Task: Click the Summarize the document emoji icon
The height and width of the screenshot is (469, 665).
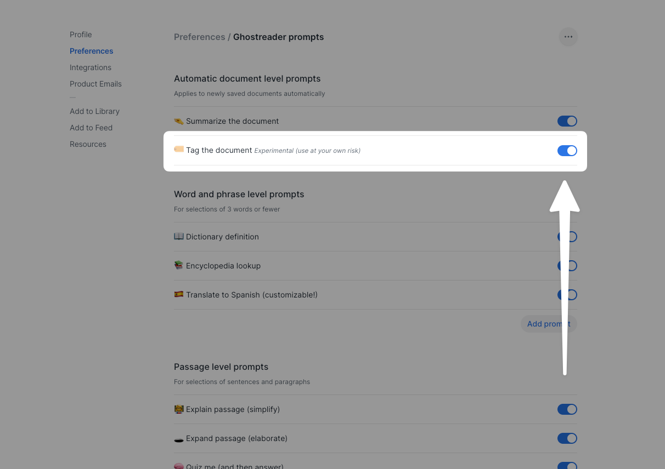Action: (x=179, y=121)
